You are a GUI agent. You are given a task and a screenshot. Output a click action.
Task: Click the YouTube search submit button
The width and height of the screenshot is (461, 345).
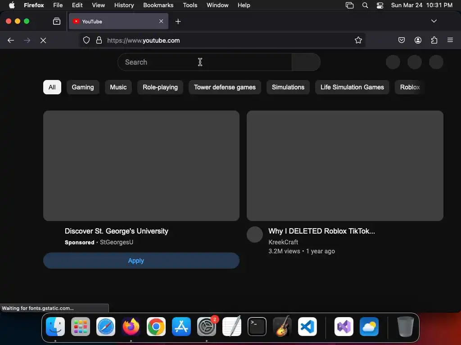pyautogui.click(x=306, y=62)
